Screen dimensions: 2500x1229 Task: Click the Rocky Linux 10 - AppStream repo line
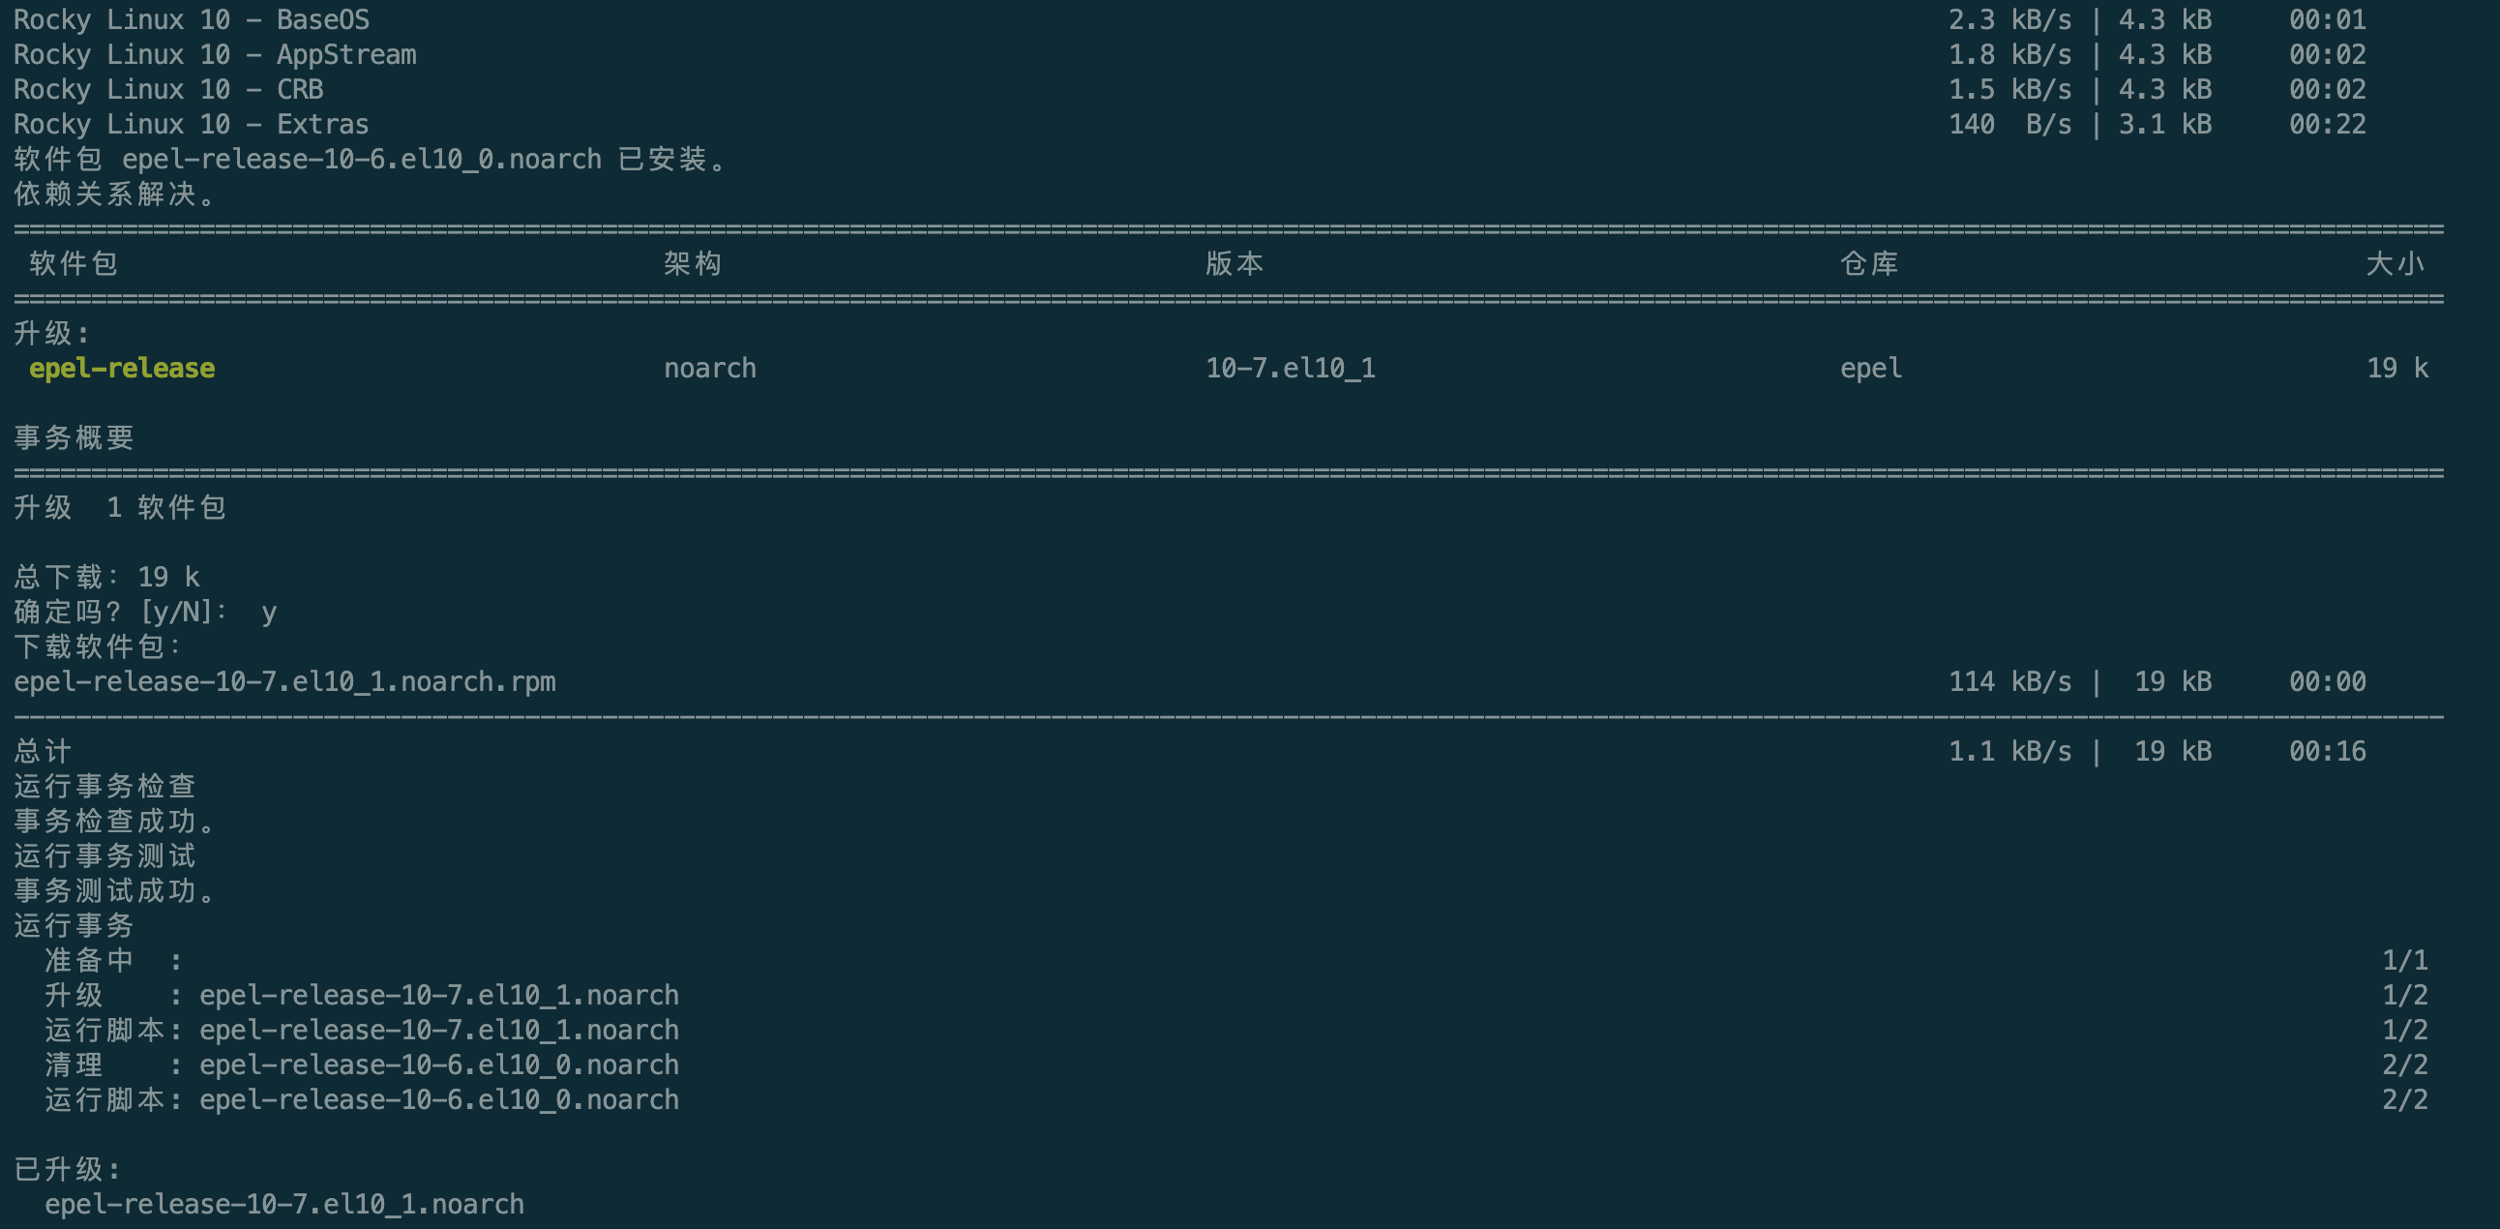pos(216,55)
